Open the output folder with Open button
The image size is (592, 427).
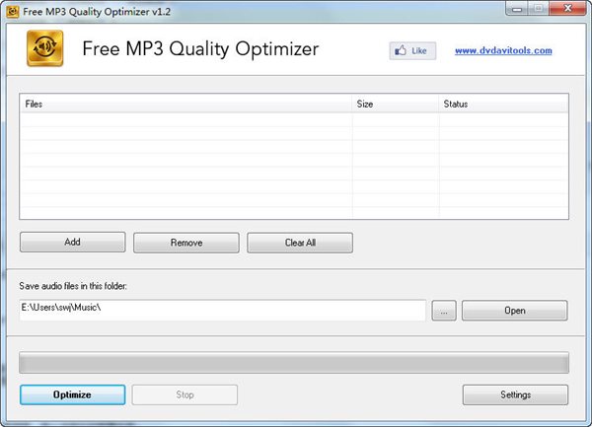[515, 311]
